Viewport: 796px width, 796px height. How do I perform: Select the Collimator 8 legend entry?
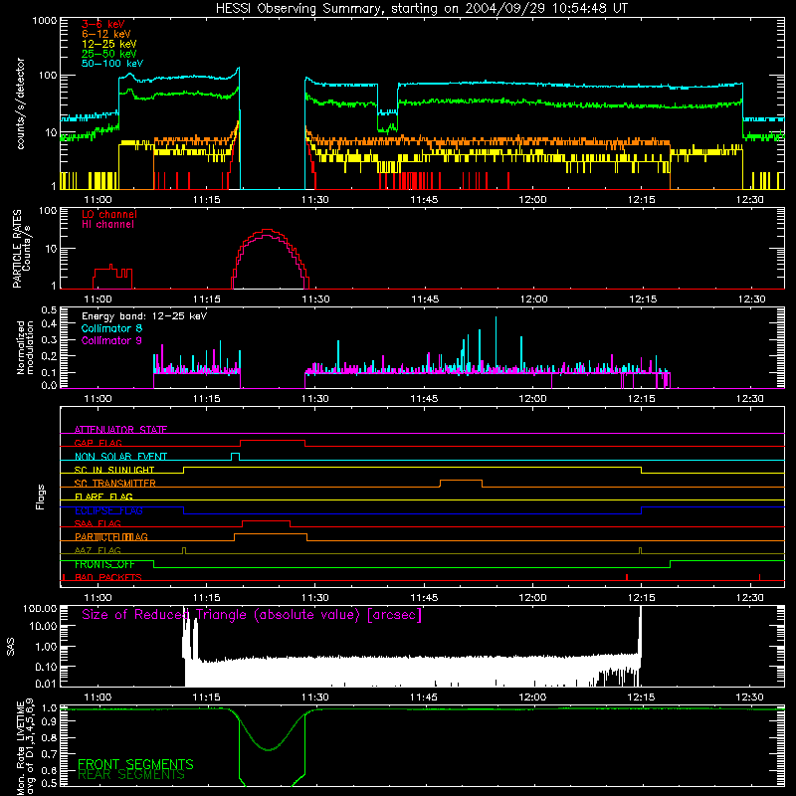click(x=111, y=328)
